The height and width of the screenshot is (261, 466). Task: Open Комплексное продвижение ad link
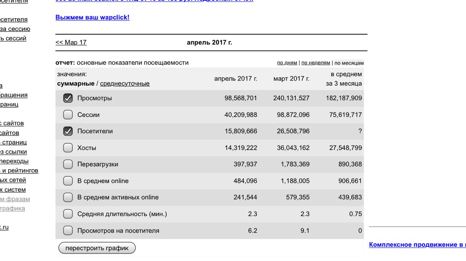pyautogui.click(x=418, y=245)
